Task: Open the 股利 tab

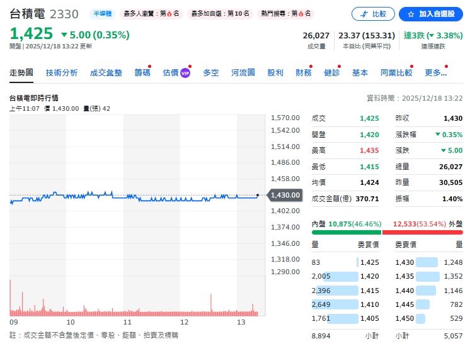Action: 275,73
